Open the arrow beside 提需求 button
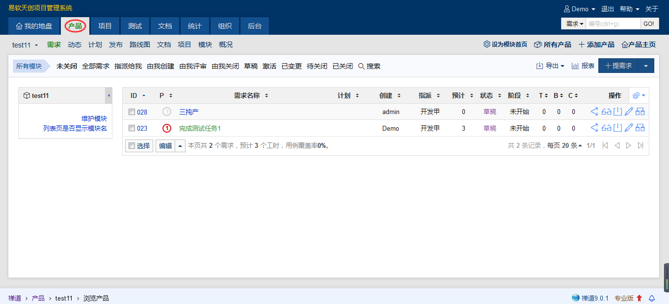This screenshot has height=304, width=669. [646, 66]
